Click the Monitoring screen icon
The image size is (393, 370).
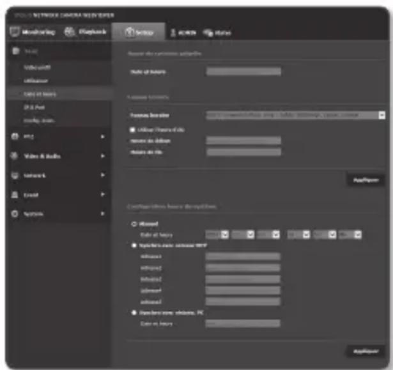[15, 31]
